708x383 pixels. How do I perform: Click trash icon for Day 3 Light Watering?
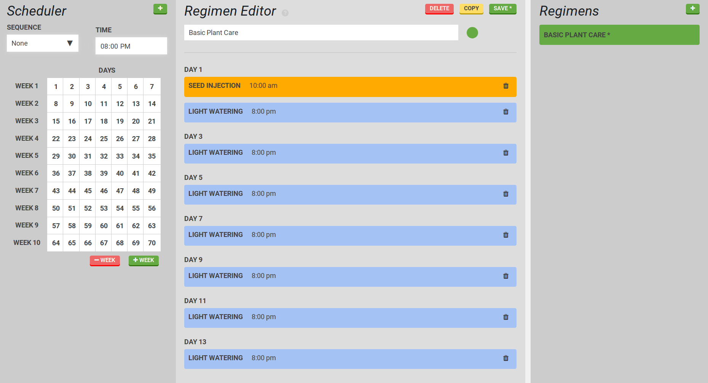[x=505, y=153]
